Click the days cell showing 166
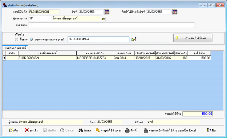 [181, 58]
